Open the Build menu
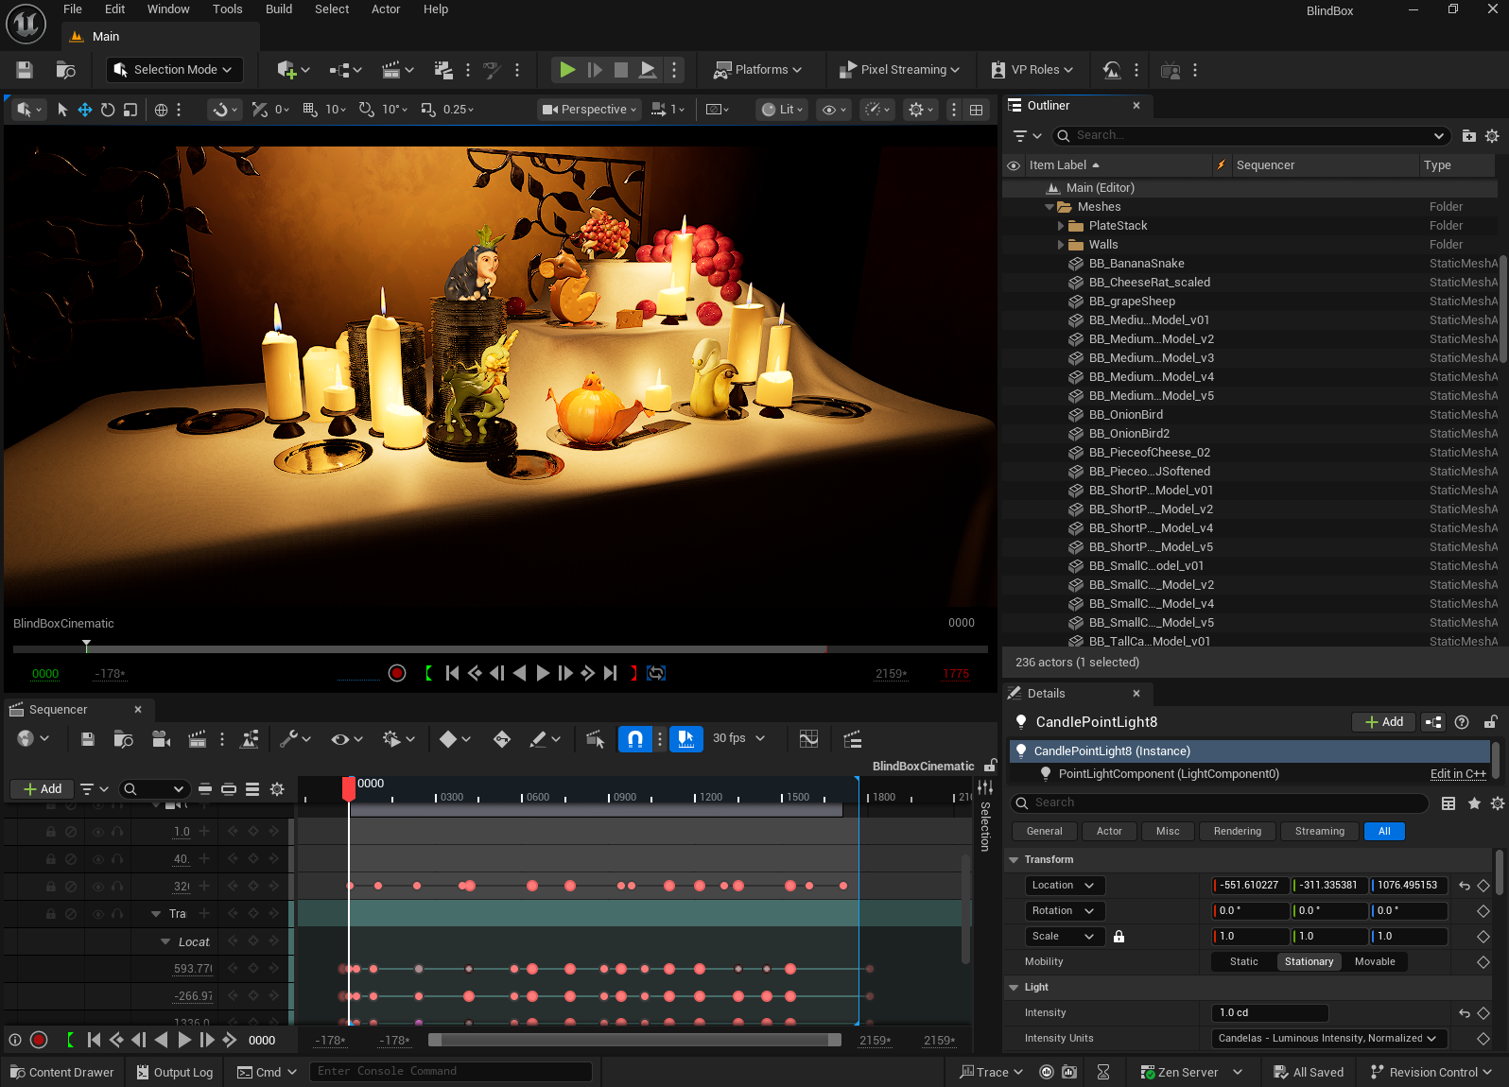 click(x=279, y=9)
